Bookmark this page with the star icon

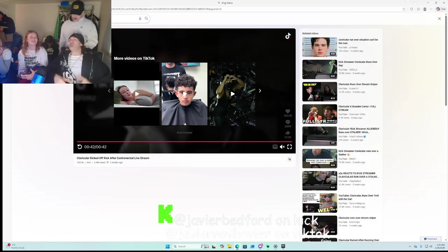point(404,9)
